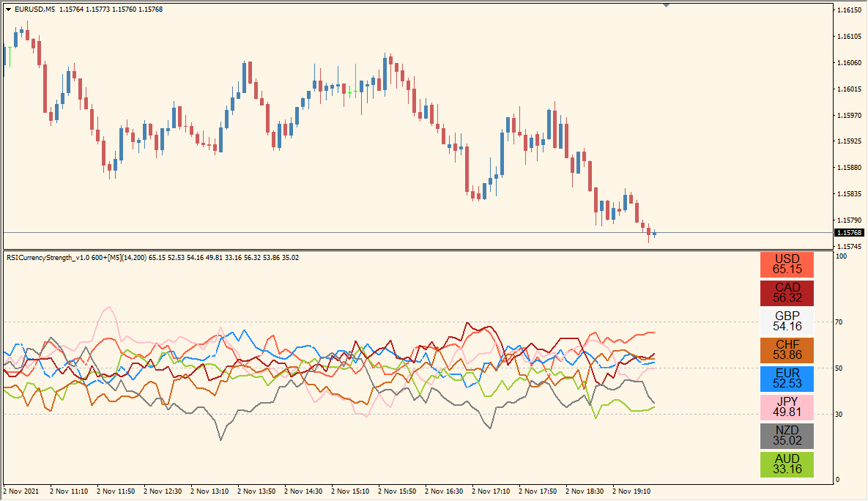Choose the EUR 52.53 blue box

(x=787, y=379)
